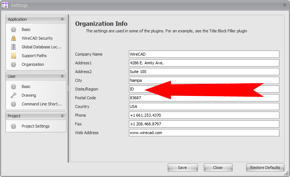The height and width of the screenshot is (177, 290).
Task: Click the Application group header
Action: coord(36,19)
